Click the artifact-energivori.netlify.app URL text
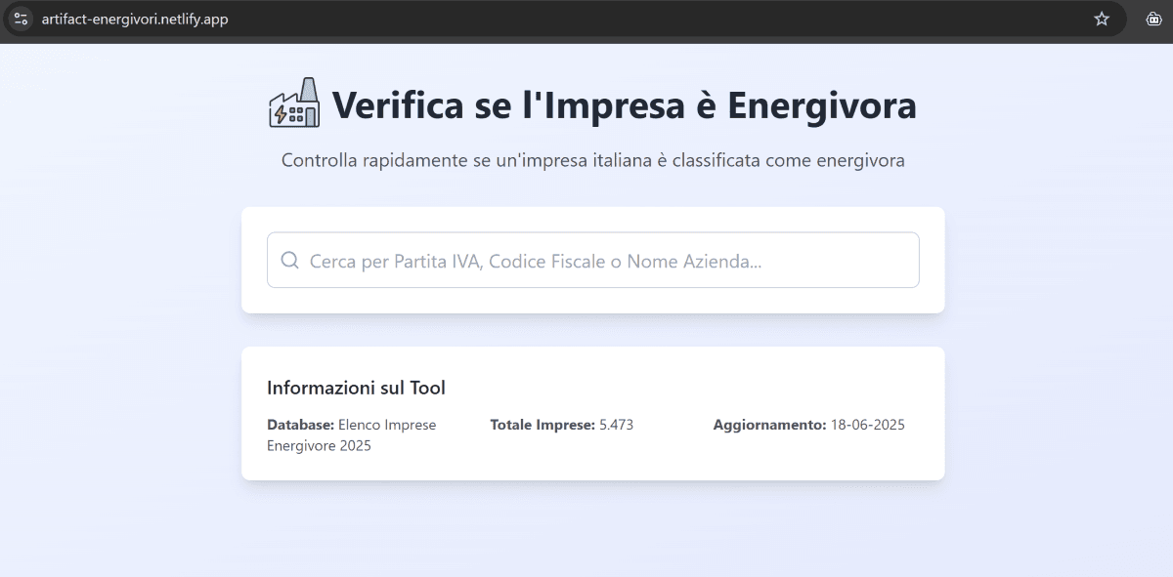The height and width of the screenshot is (577, 1173). [135, 19]
